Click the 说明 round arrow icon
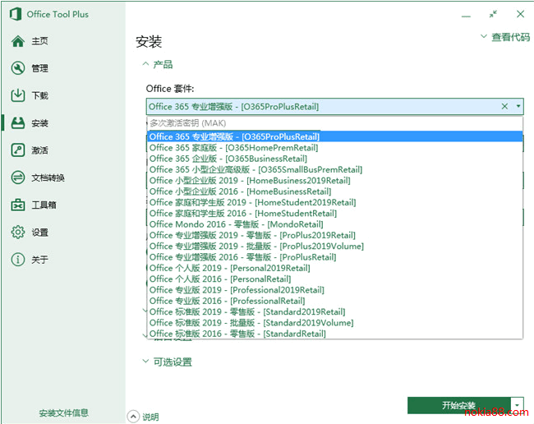534x424 pixels. pos(133,416)
